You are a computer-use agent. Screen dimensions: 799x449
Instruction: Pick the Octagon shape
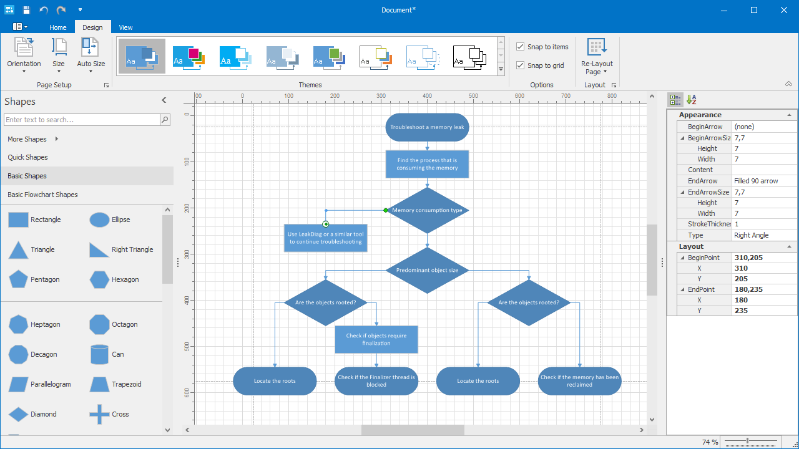pos(114,324)
